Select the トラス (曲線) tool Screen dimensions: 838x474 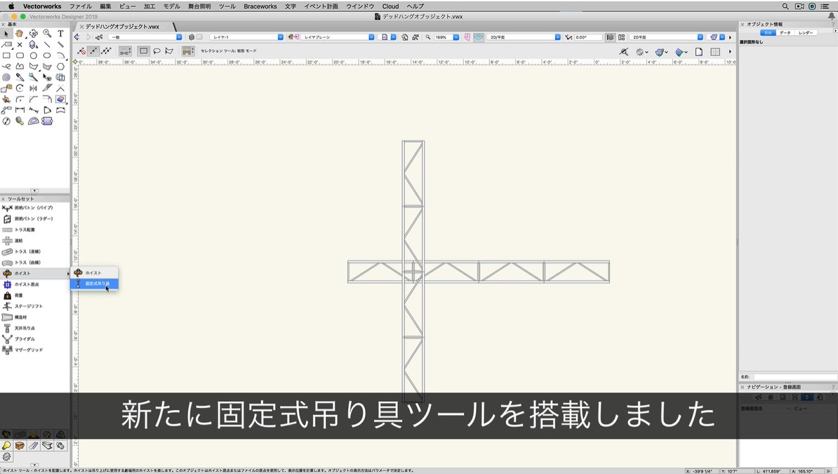tap(27, 263)
